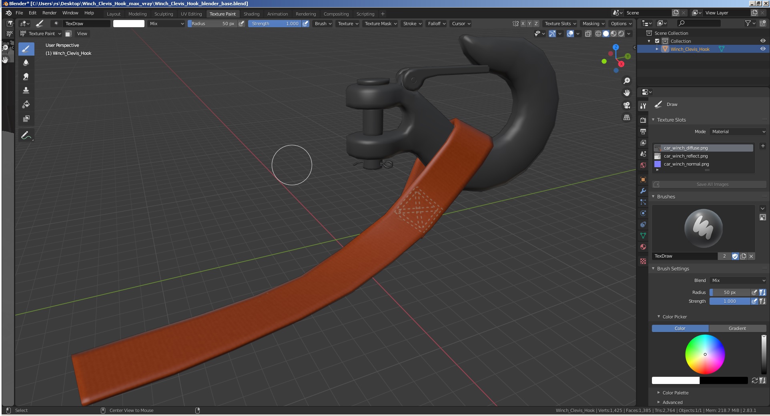Expand Winch_Clevis_Hook in outliner
This screenshot has height=416, width=770.
pos(657,49)
